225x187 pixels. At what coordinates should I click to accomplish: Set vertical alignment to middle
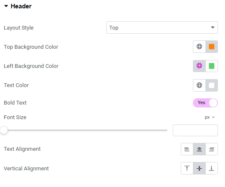tap(199, 168)
